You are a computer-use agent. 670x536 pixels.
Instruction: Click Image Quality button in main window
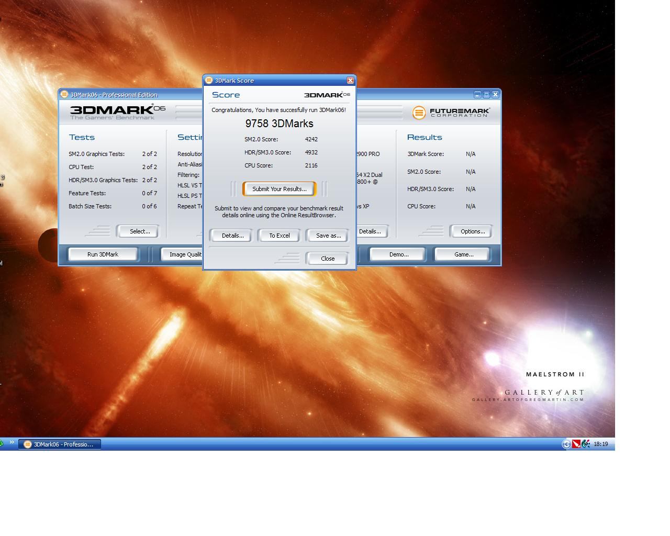182,254
